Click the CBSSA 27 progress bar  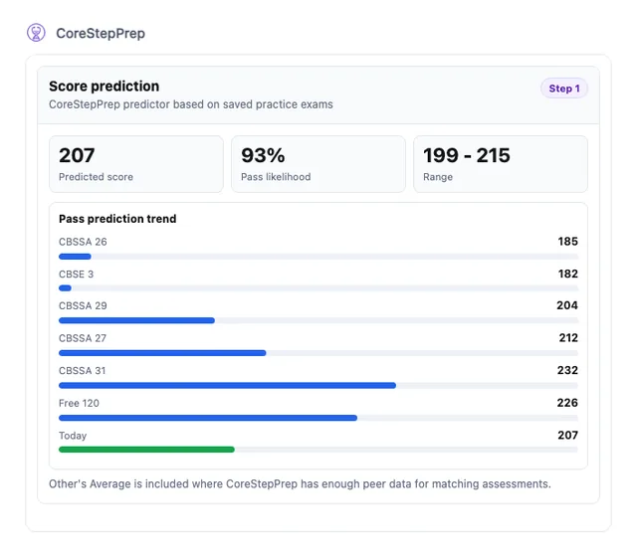pos(318,353)
